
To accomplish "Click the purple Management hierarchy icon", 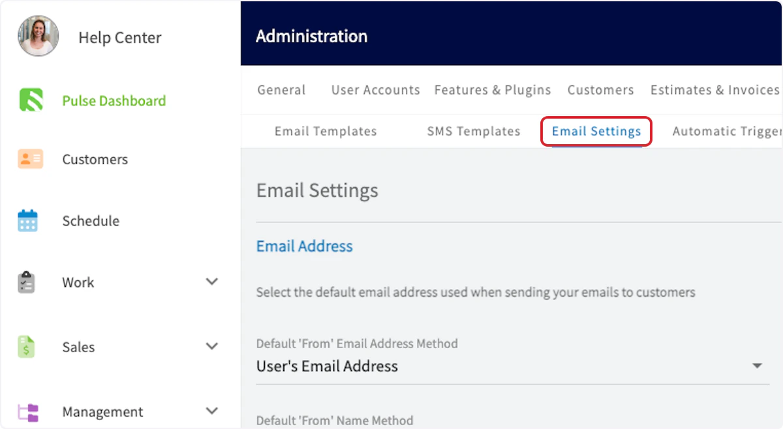I will point(28,412).
